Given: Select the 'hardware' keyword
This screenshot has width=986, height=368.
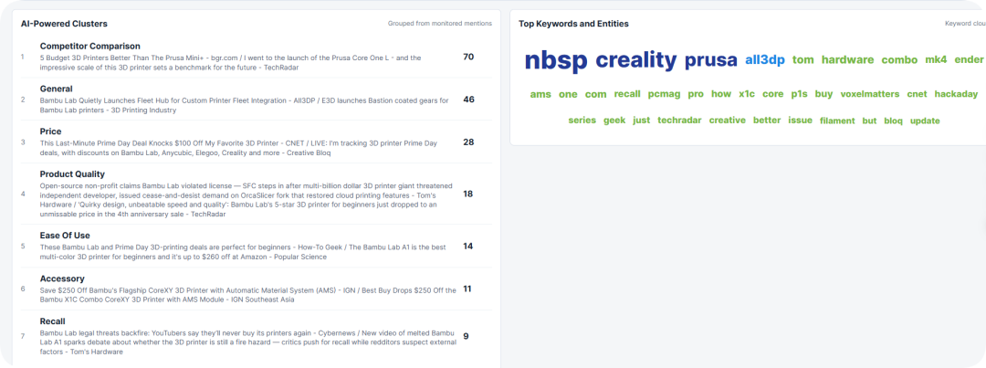Looking at the screenshot, I should (847, 59).
